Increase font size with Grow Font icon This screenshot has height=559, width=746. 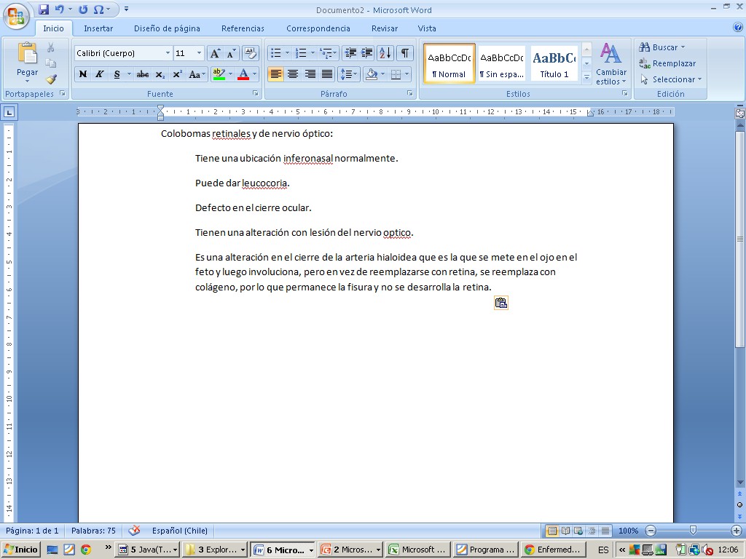[x=215, y=53]
